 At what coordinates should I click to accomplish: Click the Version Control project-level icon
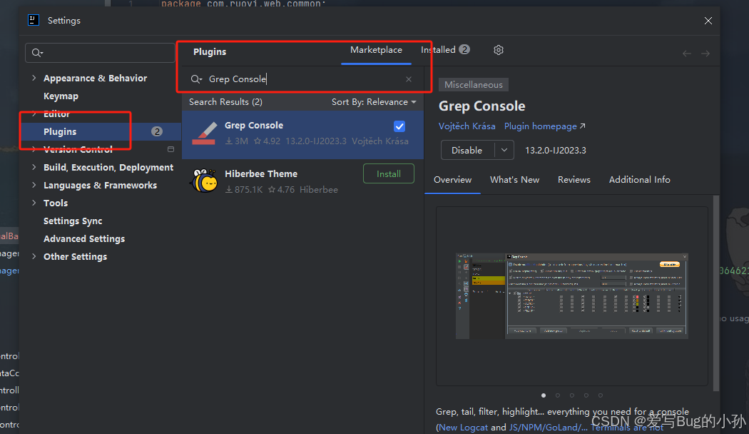click(170, 149)
